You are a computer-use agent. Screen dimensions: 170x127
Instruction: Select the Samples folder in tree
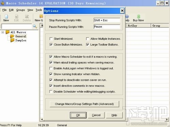tap(21, 40)
